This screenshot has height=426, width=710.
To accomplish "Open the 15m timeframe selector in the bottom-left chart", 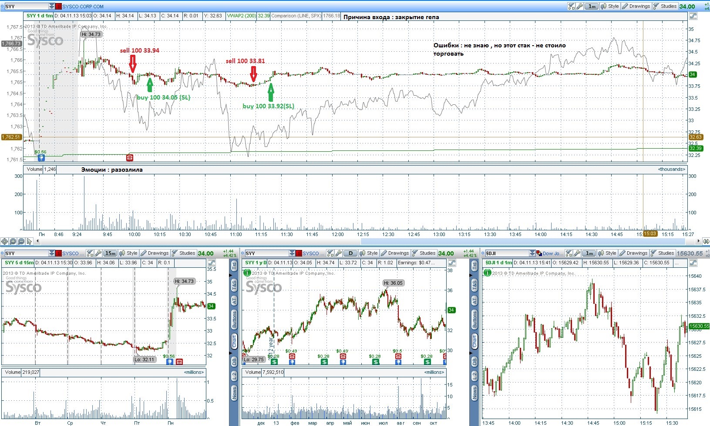I will (x=110, y=253).
